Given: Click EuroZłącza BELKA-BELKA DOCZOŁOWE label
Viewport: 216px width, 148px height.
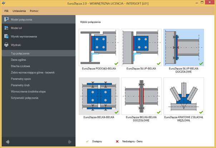Looking at the screenshot, I should (x=141, y=119).
